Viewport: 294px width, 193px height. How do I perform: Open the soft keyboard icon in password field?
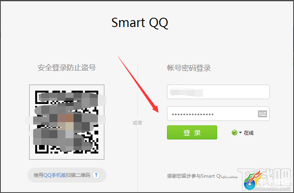click(262, 114)
